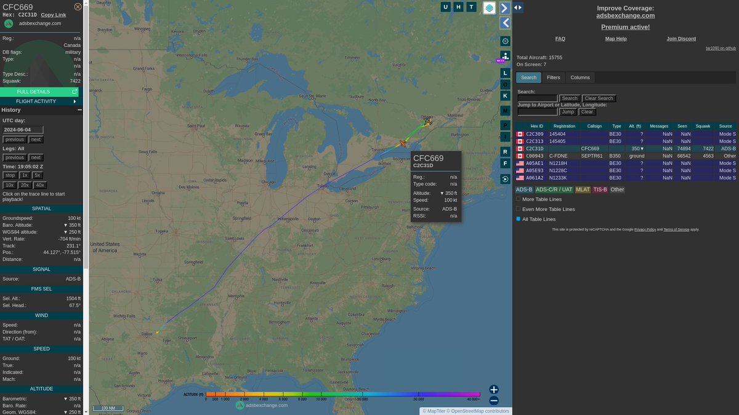Viewport: 739px width, 415px height.
Task: Open the map layers switcher
Action: [489, 7]
